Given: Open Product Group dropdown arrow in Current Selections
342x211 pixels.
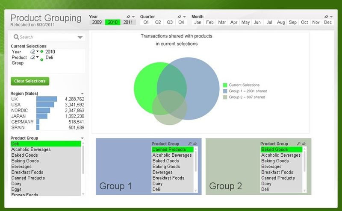Looking at the screenshot, I should (x=38, y=57).
